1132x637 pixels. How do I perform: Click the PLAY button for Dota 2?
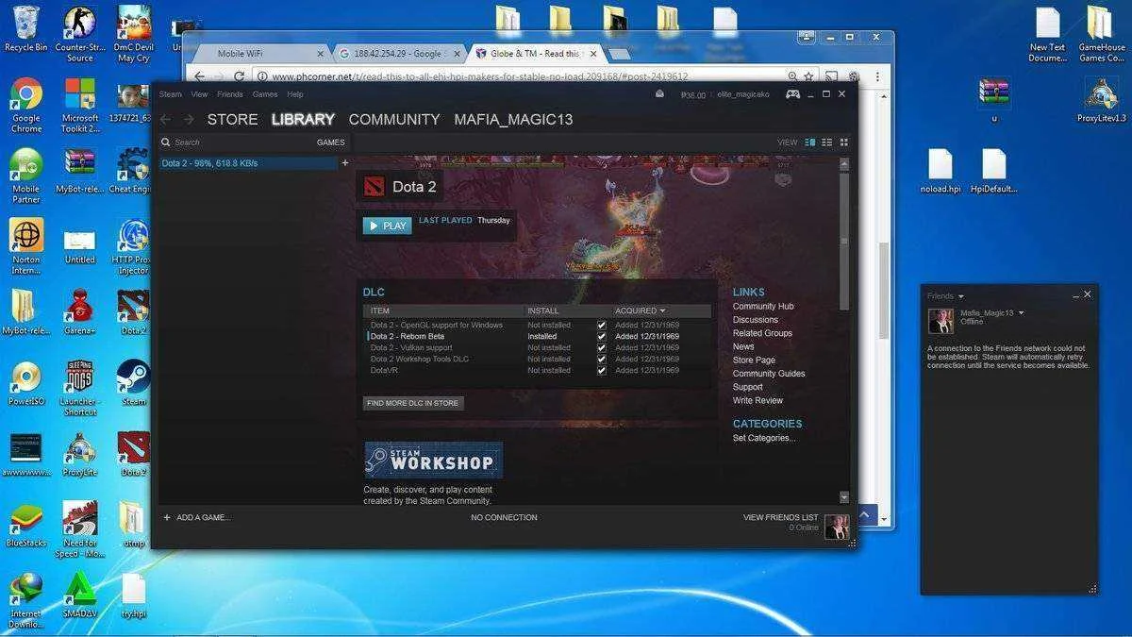[x=387, y=226]
